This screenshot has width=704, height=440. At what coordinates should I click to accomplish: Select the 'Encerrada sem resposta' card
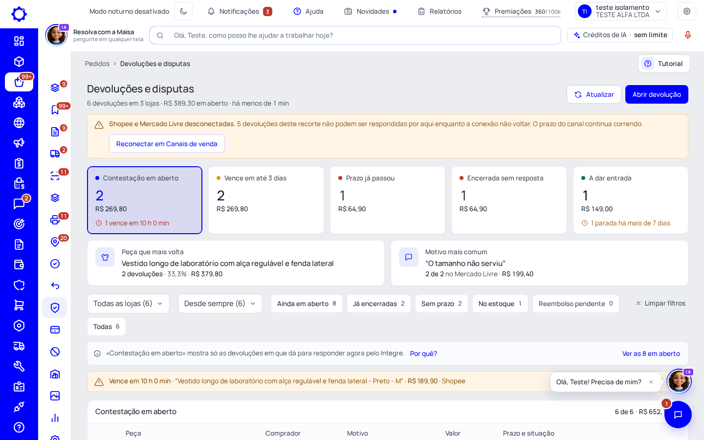point(509,200)
